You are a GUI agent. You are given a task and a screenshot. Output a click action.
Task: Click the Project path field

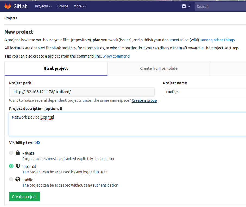[x=82, y=92]
